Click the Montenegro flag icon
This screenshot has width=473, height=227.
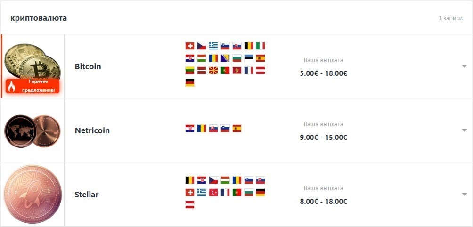(x=237, y=71)
